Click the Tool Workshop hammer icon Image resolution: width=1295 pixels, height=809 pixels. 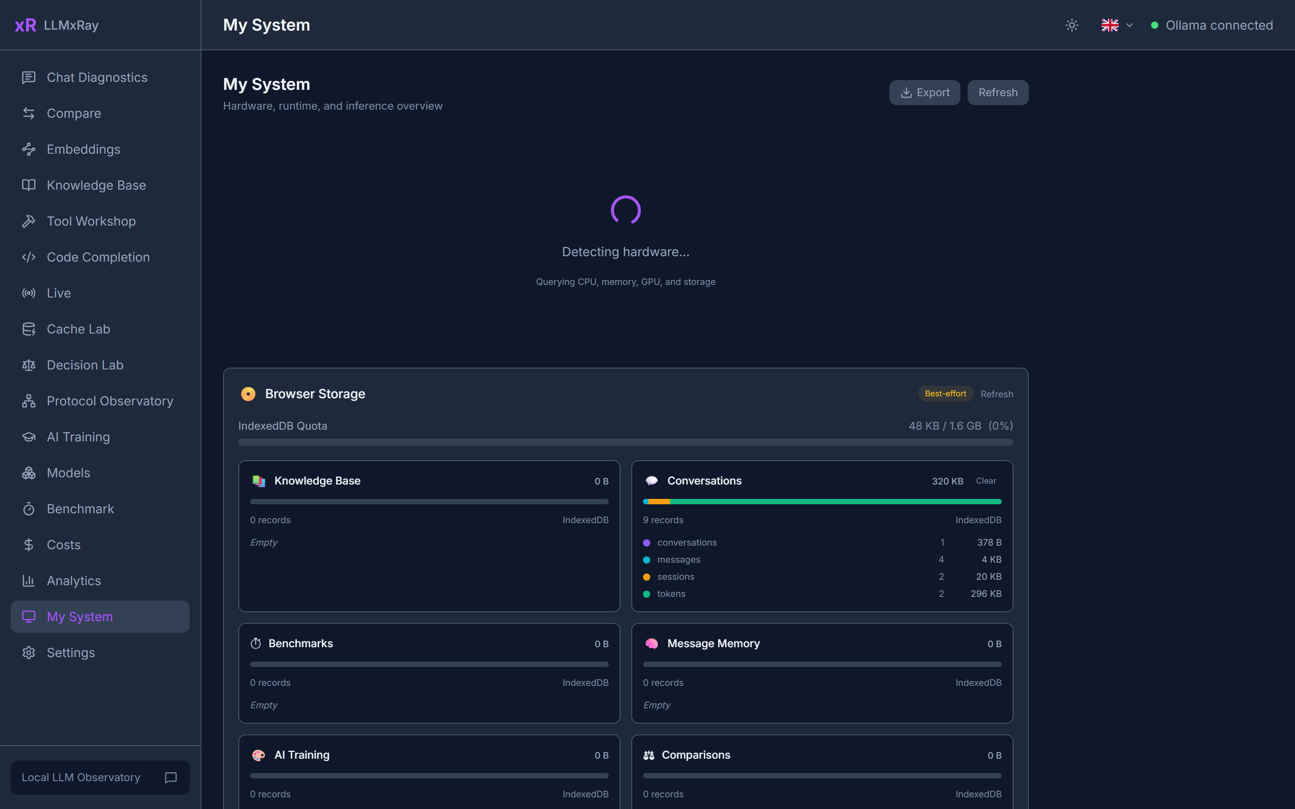(29, 221)
